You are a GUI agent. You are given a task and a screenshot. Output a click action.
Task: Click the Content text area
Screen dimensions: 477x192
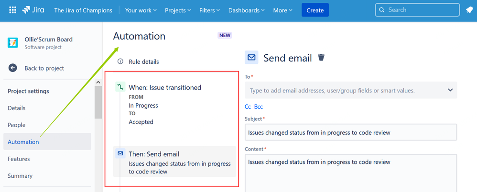[x=351, y=173]
